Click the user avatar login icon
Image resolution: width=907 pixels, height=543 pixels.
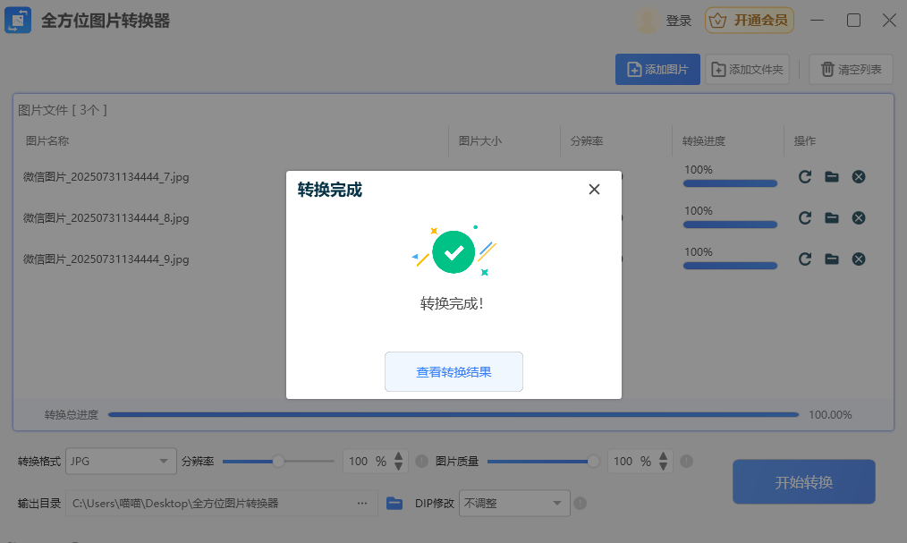(x=648, y=21)
